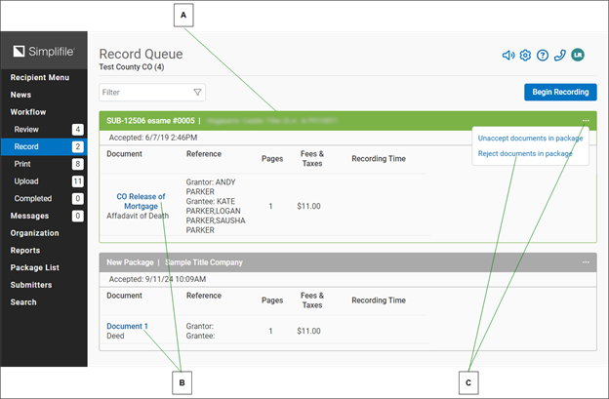Click into the Filter text field
This screenshot has height=399, width=609.
pos(144,93)
